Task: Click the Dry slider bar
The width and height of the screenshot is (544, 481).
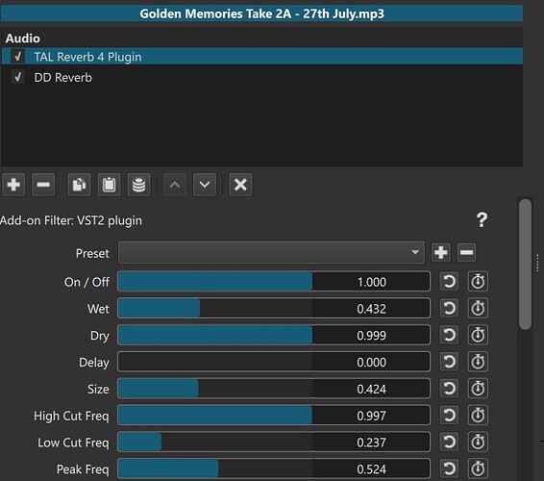Action: click(x=274, y=335)
